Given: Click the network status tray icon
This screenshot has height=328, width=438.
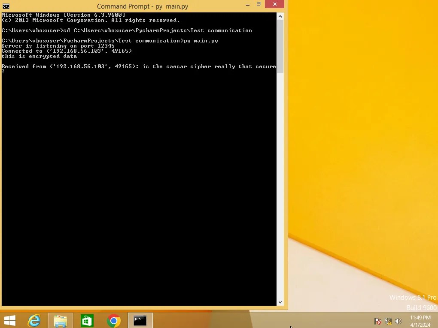Looking at the screenshot, I should pyautogui.click(x=388, y=321).
